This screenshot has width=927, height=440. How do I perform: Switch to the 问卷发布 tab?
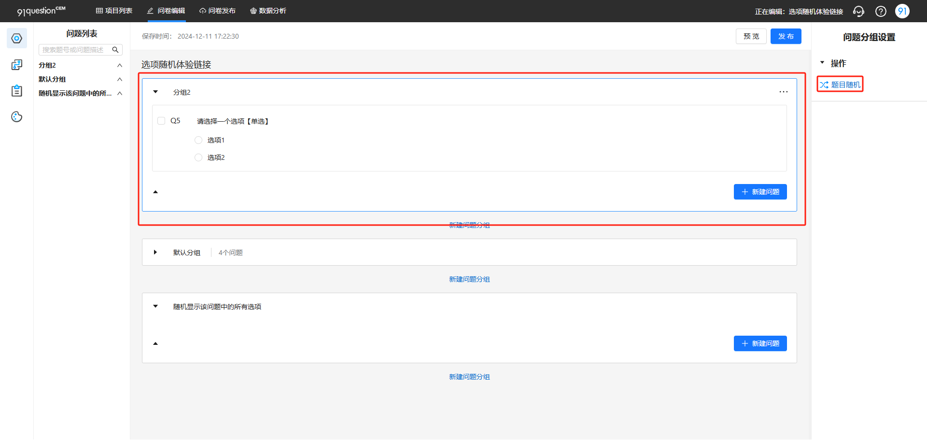click(x=217, y=11)
